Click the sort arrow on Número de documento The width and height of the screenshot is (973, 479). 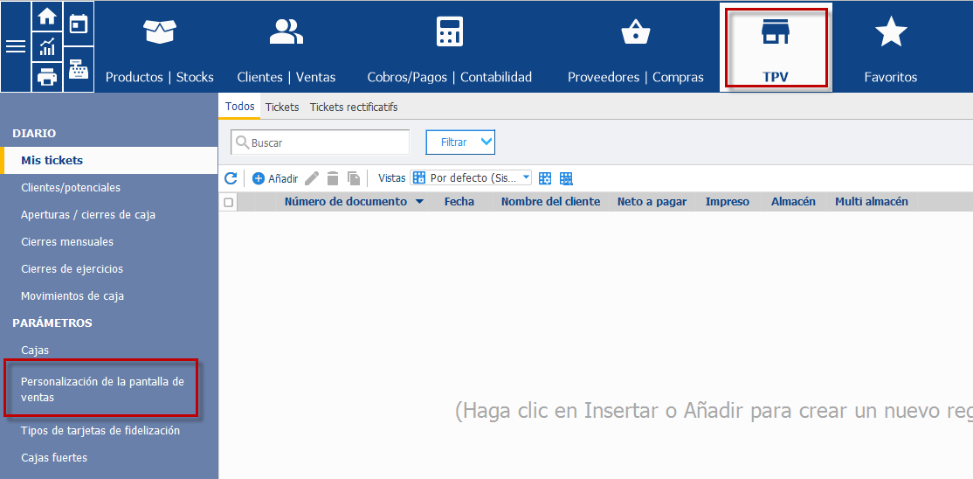click(419, 202)
